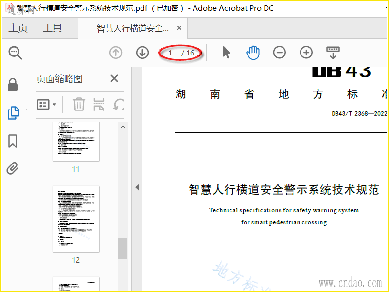The height and width of the screenshot is (292, 389).
Task: View security lock settings panel
Action: pos(13,85)
